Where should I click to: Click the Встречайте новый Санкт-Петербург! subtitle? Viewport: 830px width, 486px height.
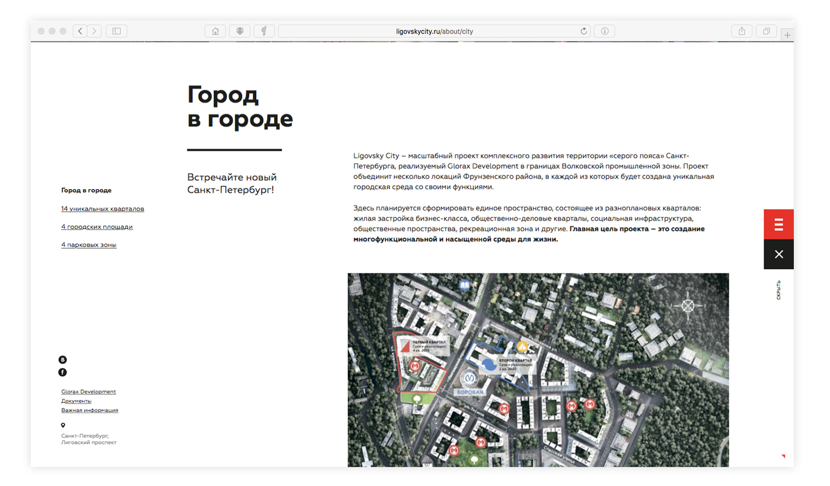point(232,184)
